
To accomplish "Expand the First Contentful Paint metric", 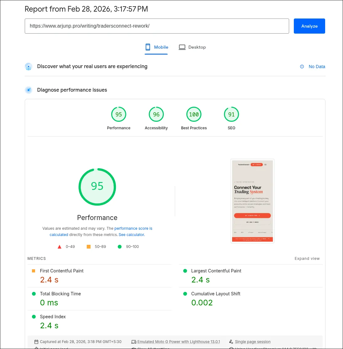I will coord(62,271).
